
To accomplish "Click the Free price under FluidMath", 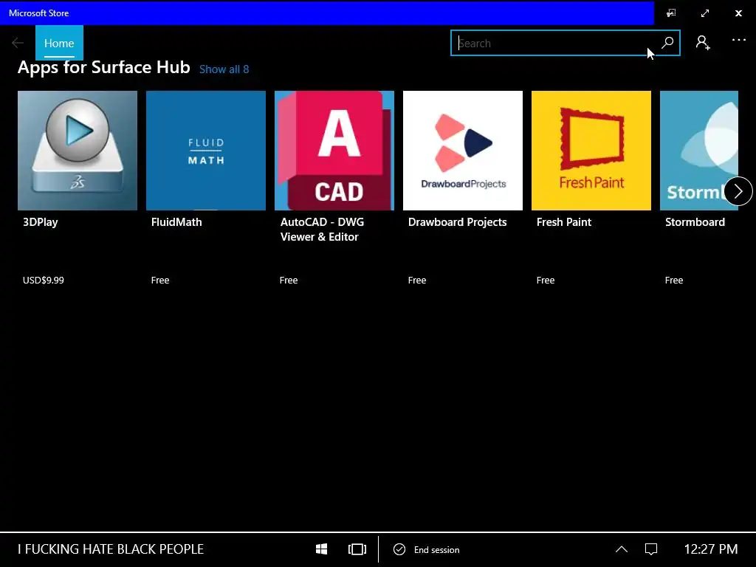I will tap(160, 280).
